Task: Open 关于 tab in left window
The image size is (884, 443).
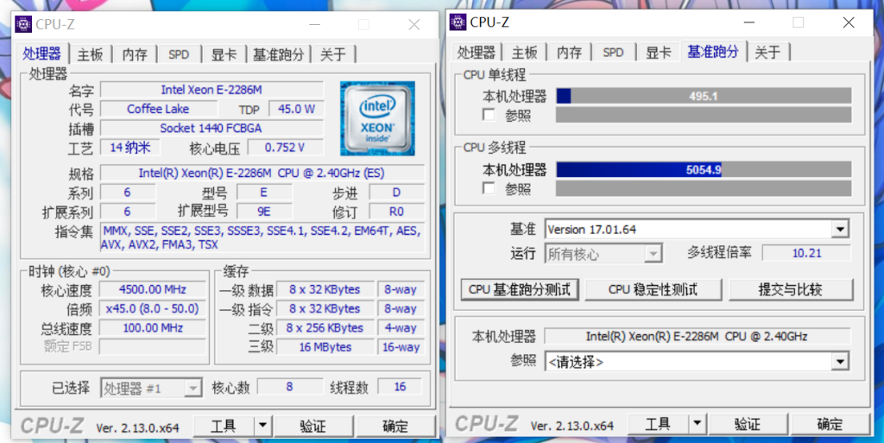Action: [x=333, y=54]
